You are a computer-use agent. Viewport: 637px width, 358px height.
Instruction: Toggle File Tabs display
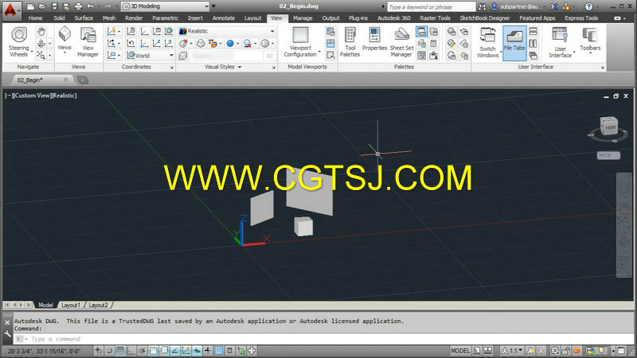point(514,44)
